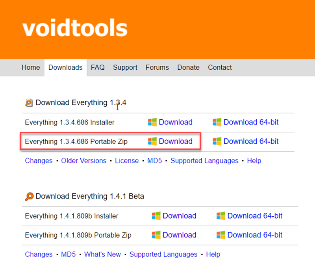The image size is (315, 258).
Task: View the MD5 link under Everything 1.3.4
Action: pyautogui.click(x=155, y=161)
